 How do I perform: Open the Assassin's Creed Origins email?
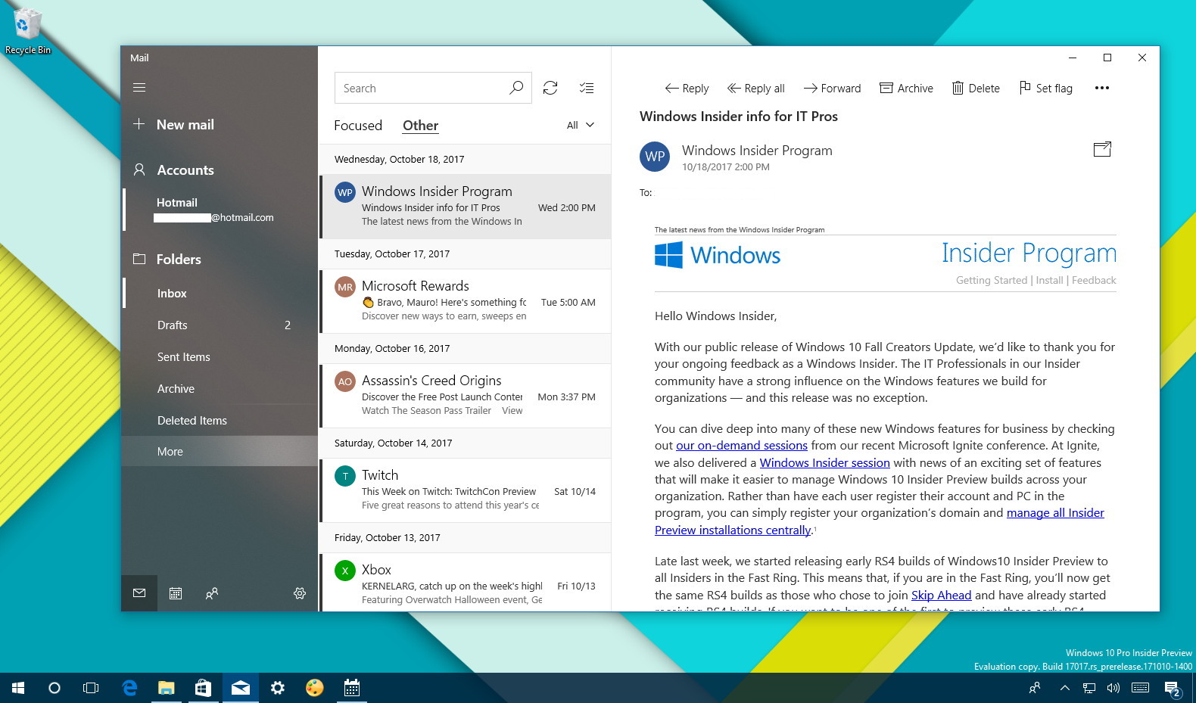tap(466, 396)
